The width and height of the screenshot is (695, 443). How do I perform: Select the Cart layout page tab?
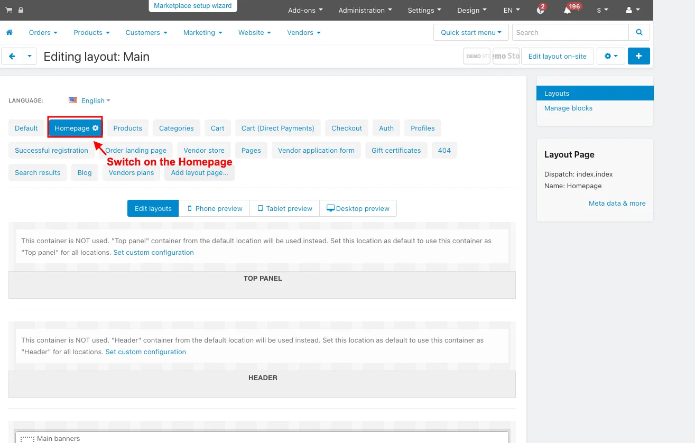(x=218, y=128)
